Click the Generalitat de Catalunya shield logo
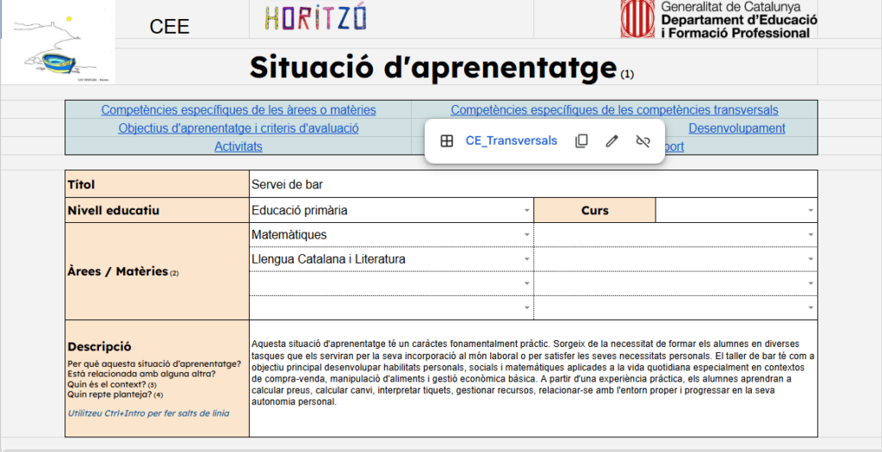This screenshot has height=452, width=882. pyautogui.click(x=637, y=19)
